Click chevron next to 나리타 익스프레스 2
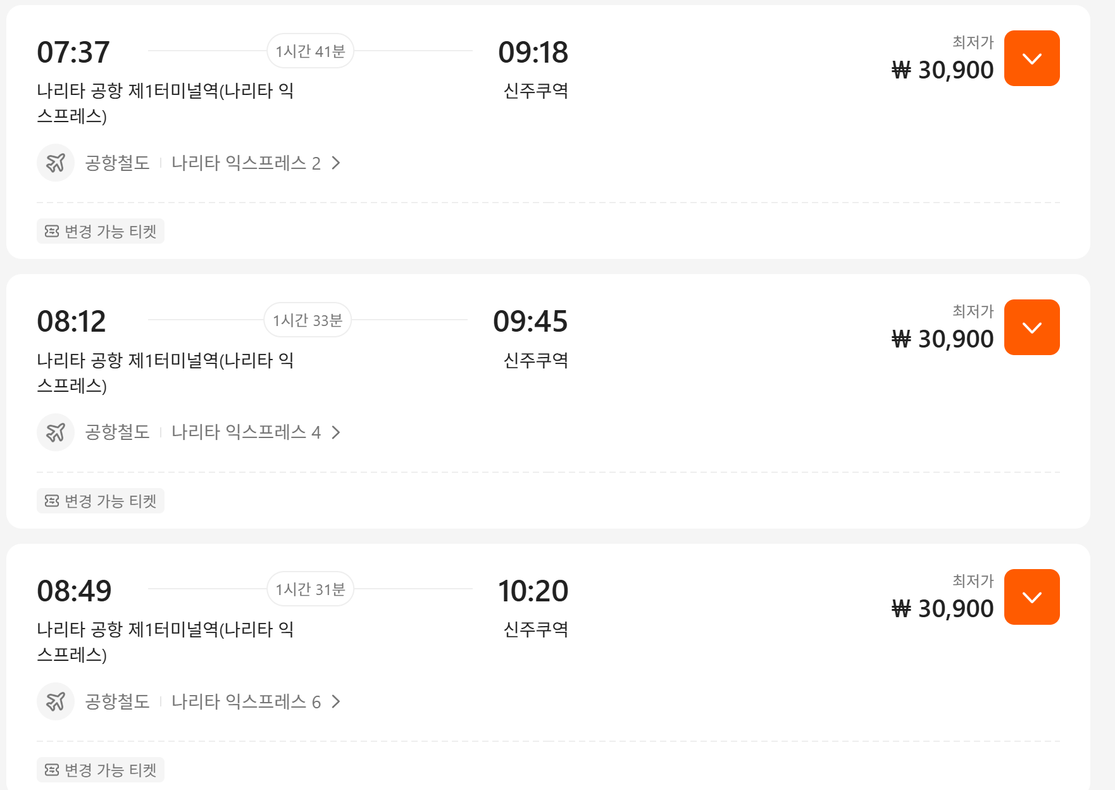Viewport: 1115px width, 790px height. [x=336, y=163]
